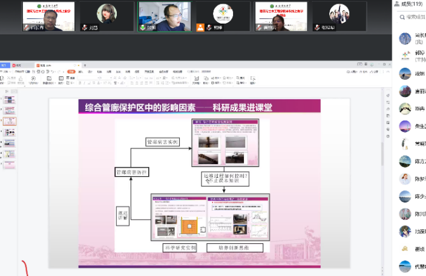Click the second icon in right vertical toolbar
The image size is (426, 276).
pyautogui.click(x=388, y=102)
